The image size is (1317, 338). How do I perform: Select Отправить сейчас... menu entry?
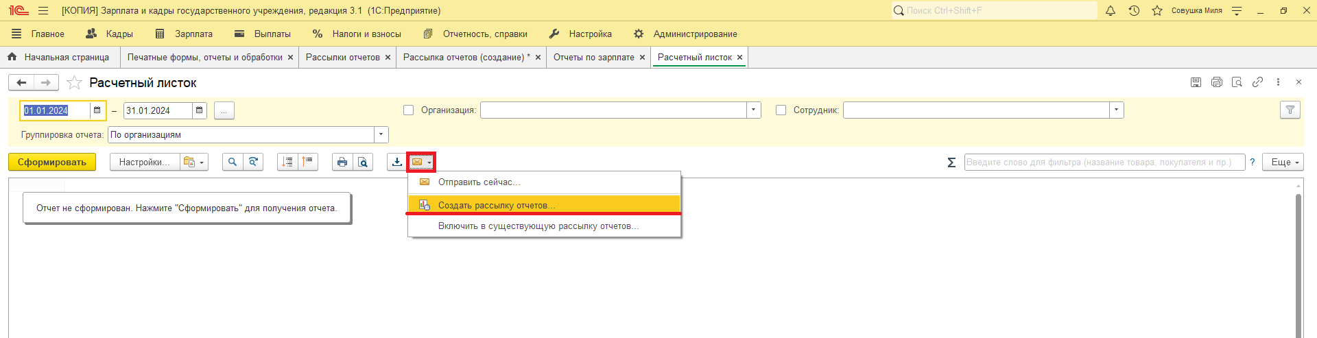tap(545, 182)
